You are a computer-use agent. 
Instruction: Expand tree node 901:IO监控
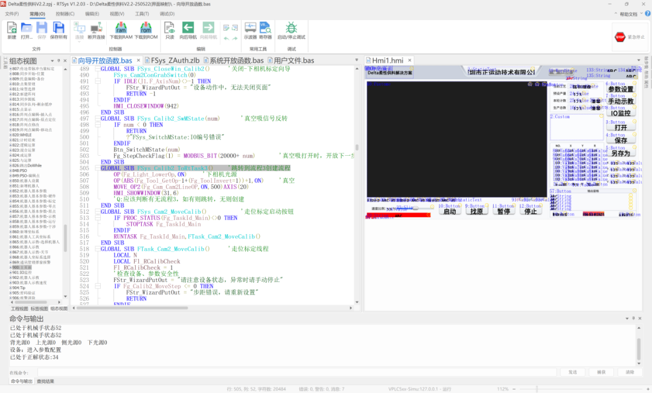(10, 273)
